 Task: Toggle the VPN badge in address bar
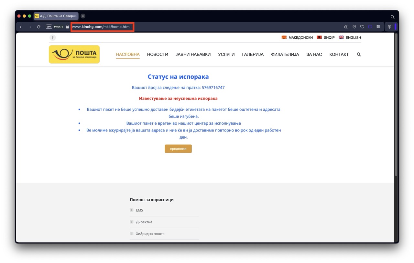(x=49, y=27)
